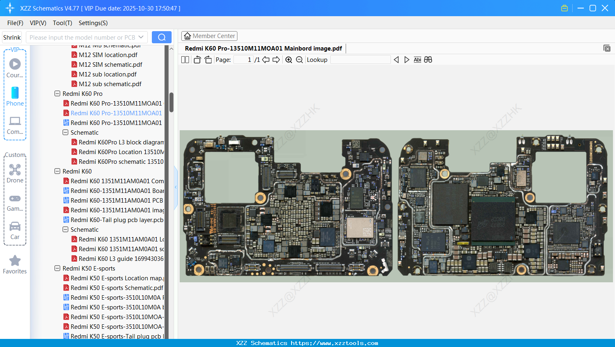The width and height of the screenshot is (615, 347).
Task: Type in the Lookup search field
Action: [361, 59]
